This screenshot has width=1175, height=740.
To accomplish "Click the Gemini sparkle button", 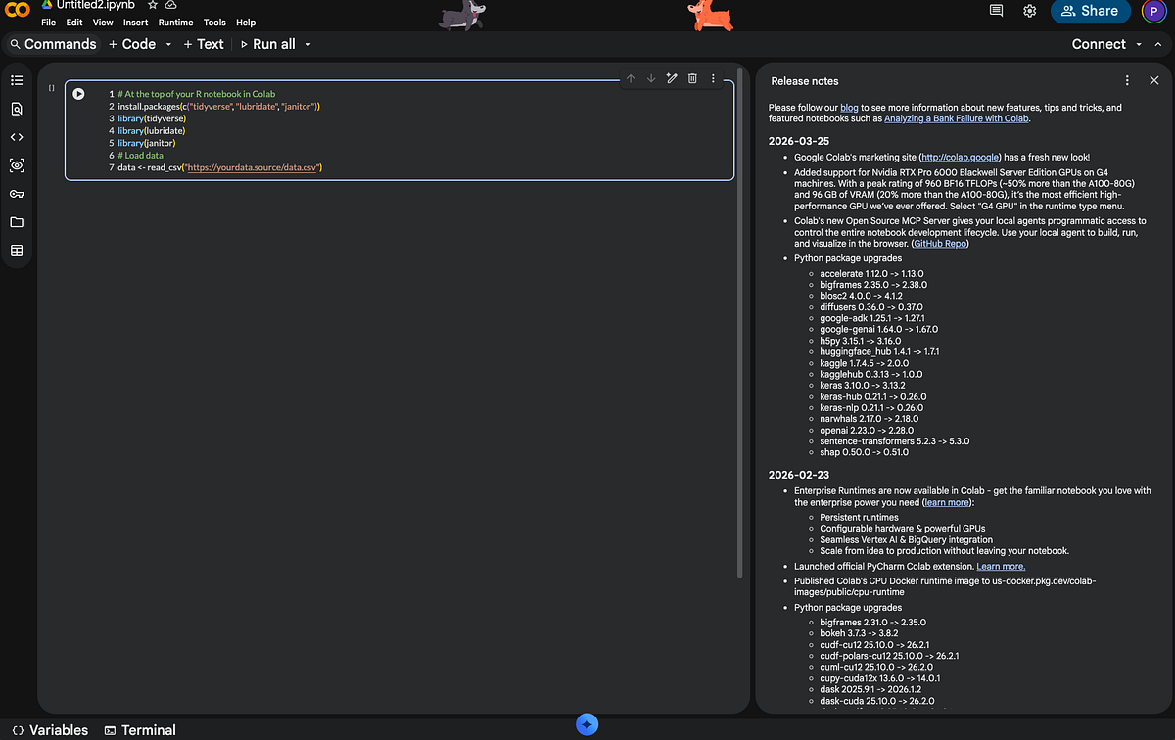I will point(587,725).
